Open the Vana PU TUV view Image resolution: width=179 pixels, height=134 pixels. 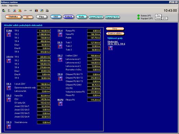tap(96, 17)
